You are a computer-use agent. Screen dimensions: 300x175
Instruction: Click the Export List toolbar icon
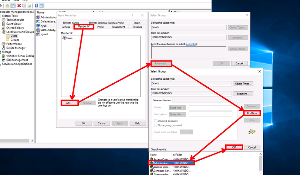point(29,6)
